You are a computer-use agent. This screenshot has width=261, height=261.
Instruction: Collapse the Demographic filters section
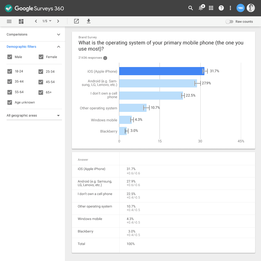(x=59, y=47)
